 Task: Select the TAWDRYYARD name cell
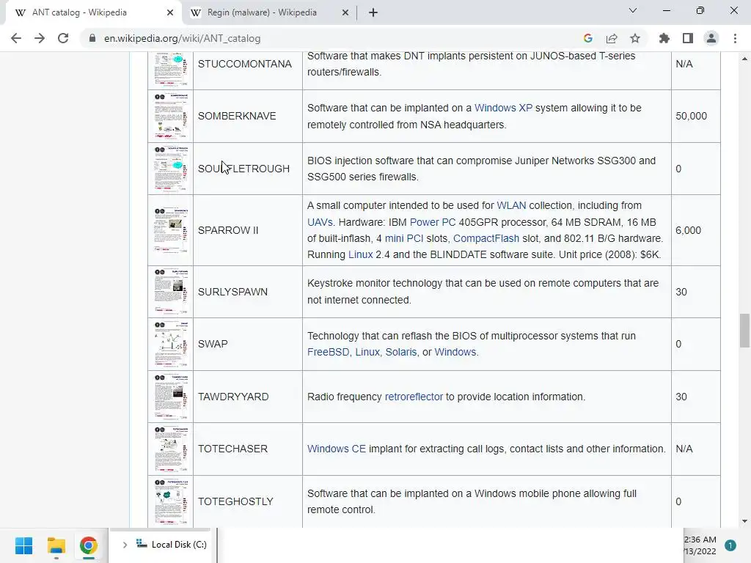point(248,397)
